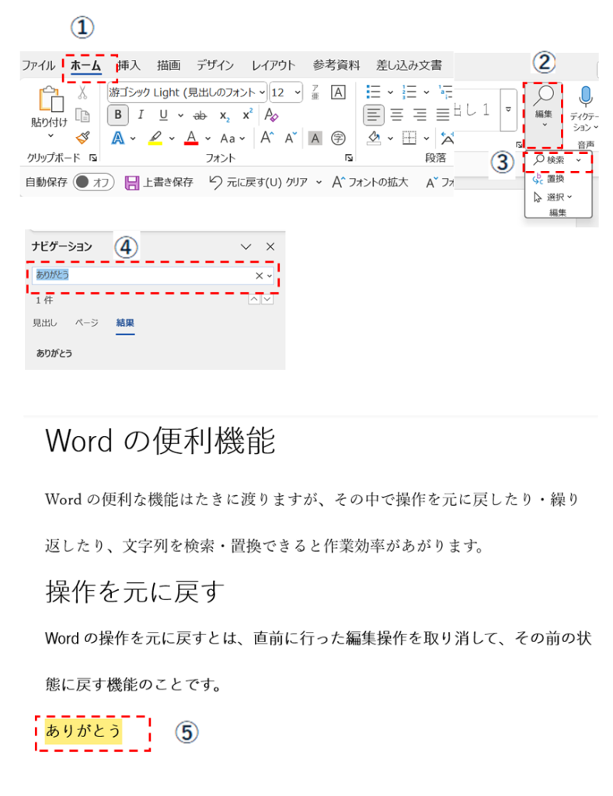Click the Paste (貼り付け) clipboard icon
The width and height of the screenshot is (613, 796).
tap(49, 100)
